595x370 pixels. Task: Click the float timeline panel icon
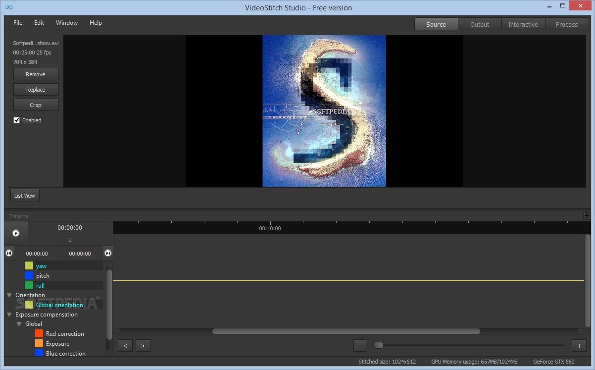click(586, 216)
